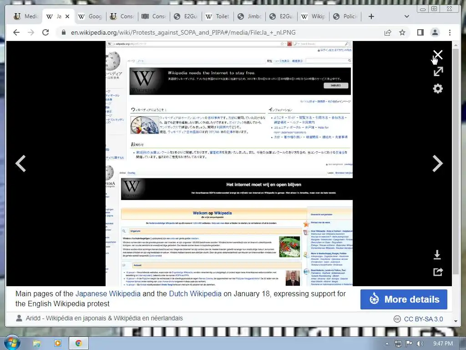
Task: Expand image to fullscreen view
Action: tap(438, 72)
